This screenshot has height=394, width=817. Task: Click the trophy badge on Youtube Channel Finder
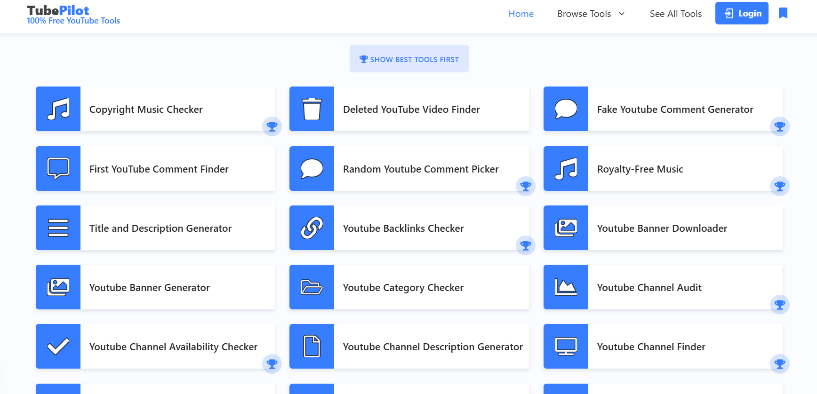(780, 363)
